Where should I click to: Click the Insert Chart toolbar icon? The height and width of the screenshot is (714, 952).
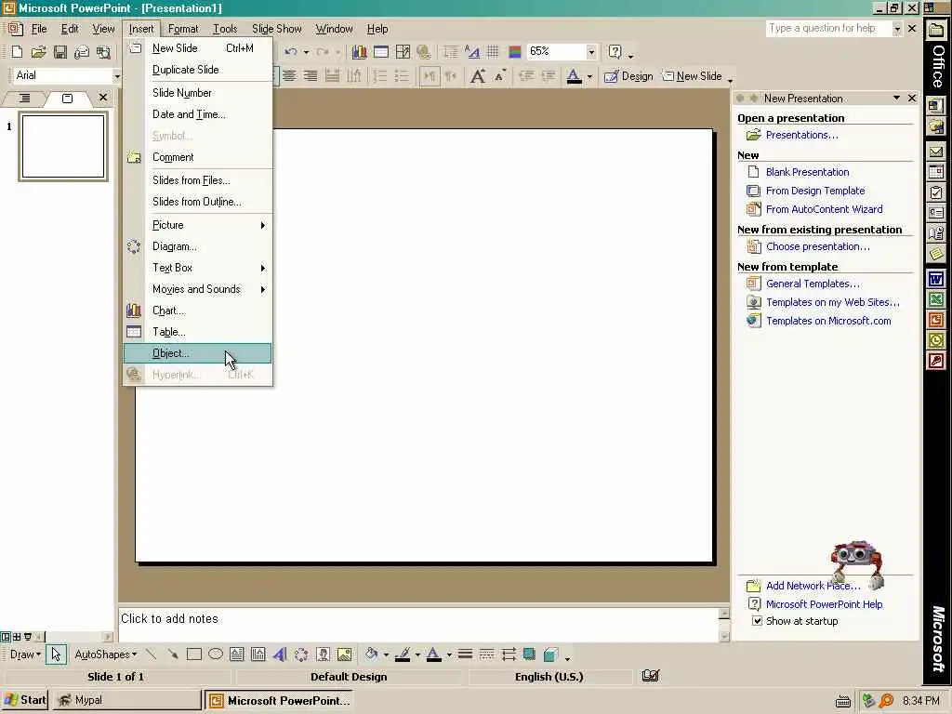[x=360, y=52]
